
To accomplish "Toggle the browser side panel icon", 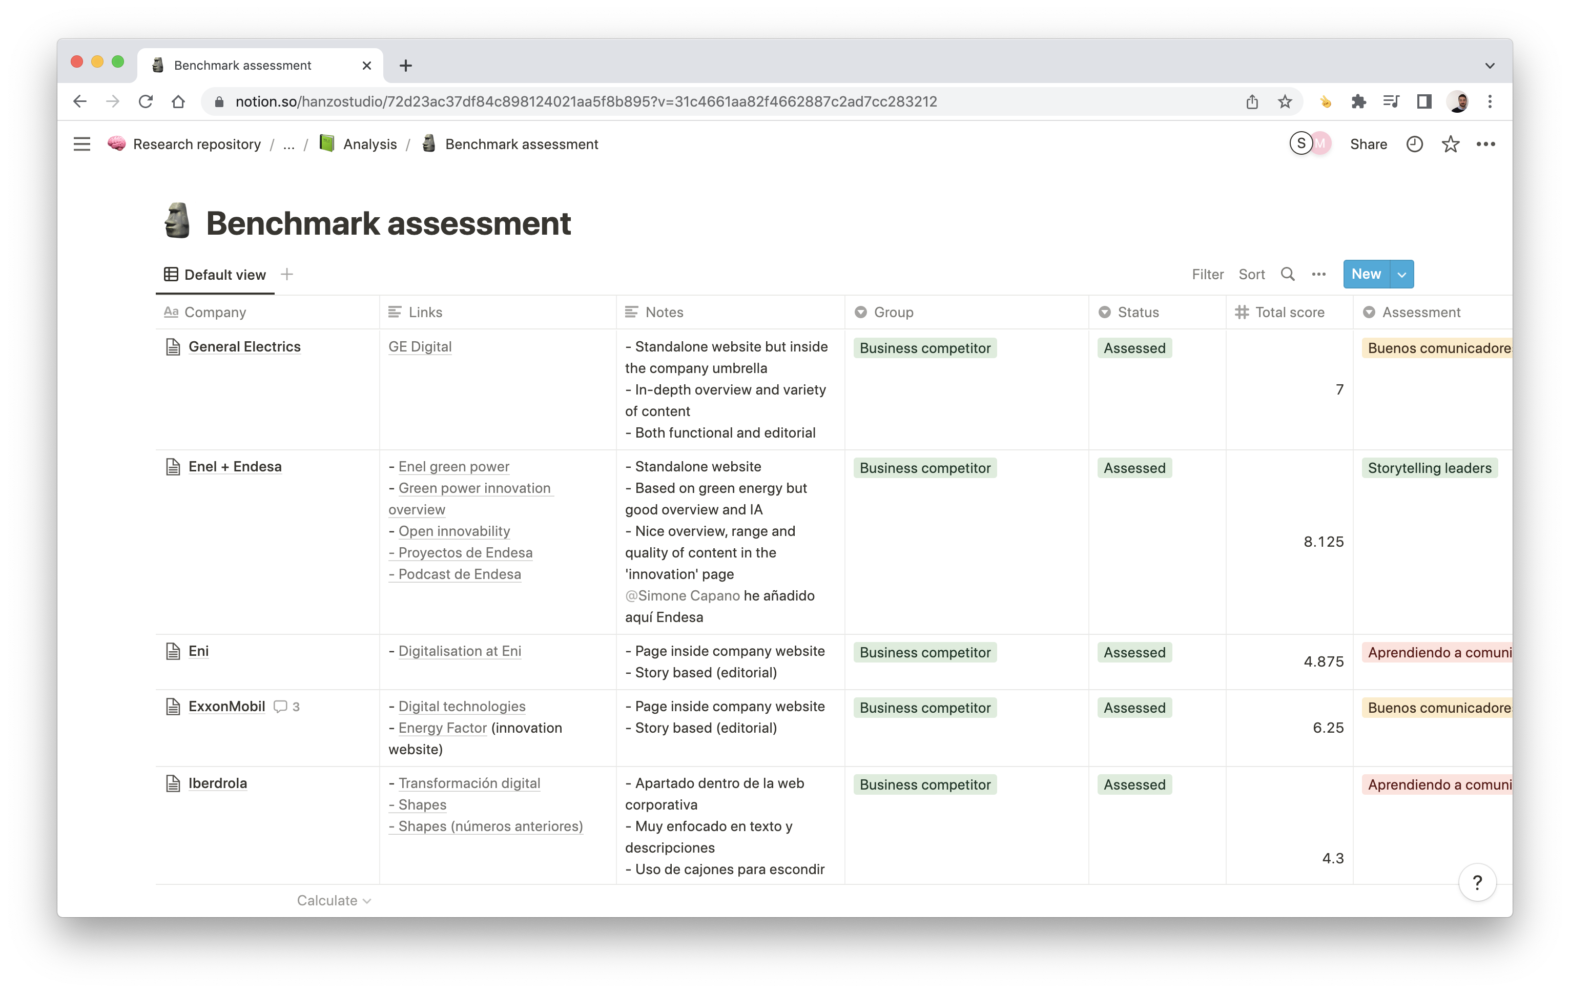I will pyautogui.click(x=1424, y=102).
